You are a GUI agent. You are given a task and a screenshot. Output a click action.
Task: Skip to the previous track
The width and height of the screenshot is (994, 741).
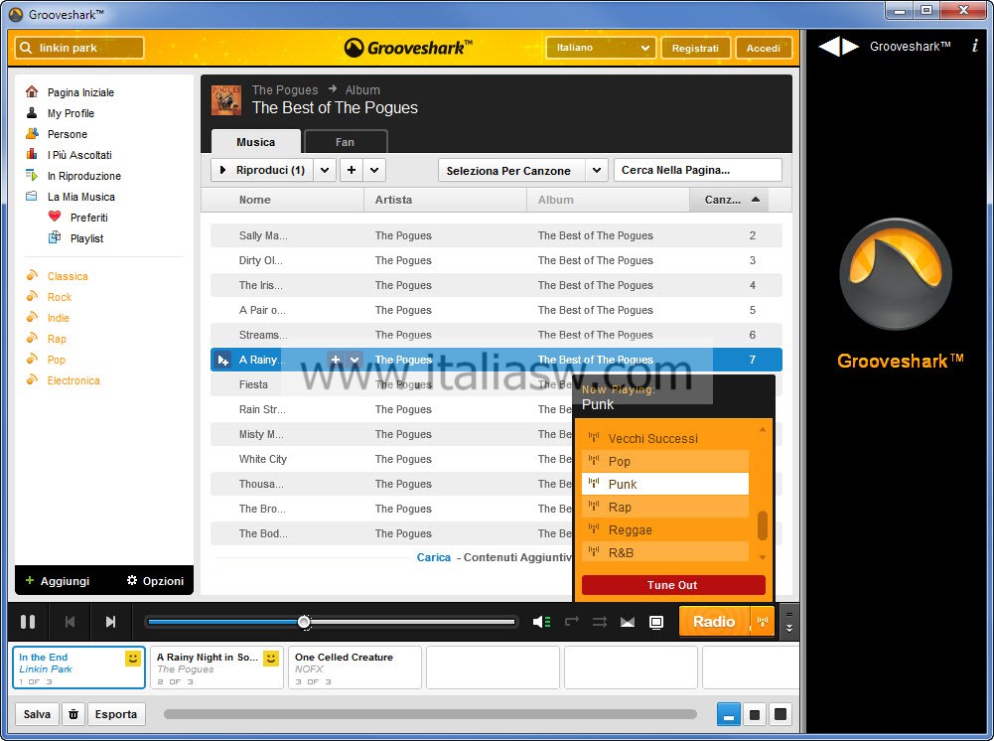pos(70,622)
